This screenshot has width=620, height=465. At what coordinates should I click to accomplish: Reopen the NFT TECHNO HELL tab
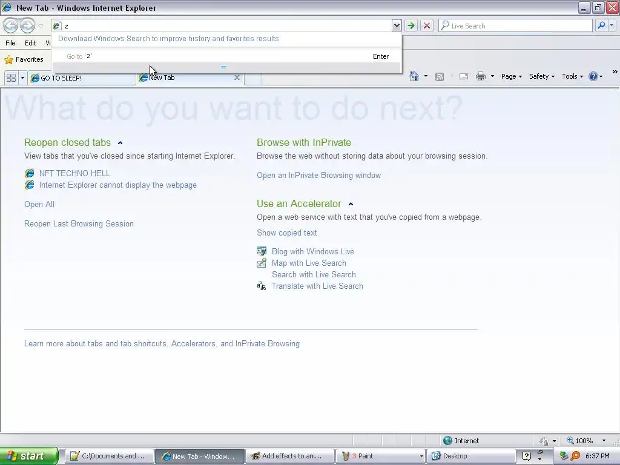coord(74,173)
